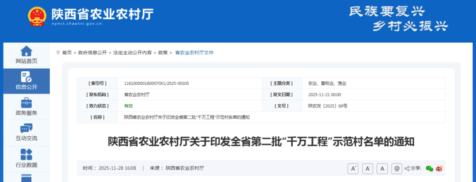Open 法定主动公开内容 breadcrumb link
Image resolution: width=476 pixels, height=182 pixels.
tap(132, 52)
